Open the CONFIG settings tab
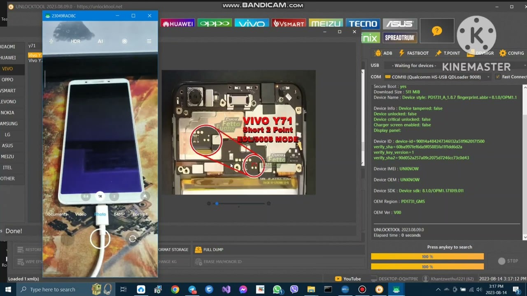Screen dimensions: 527x296 tap(511, 53)
